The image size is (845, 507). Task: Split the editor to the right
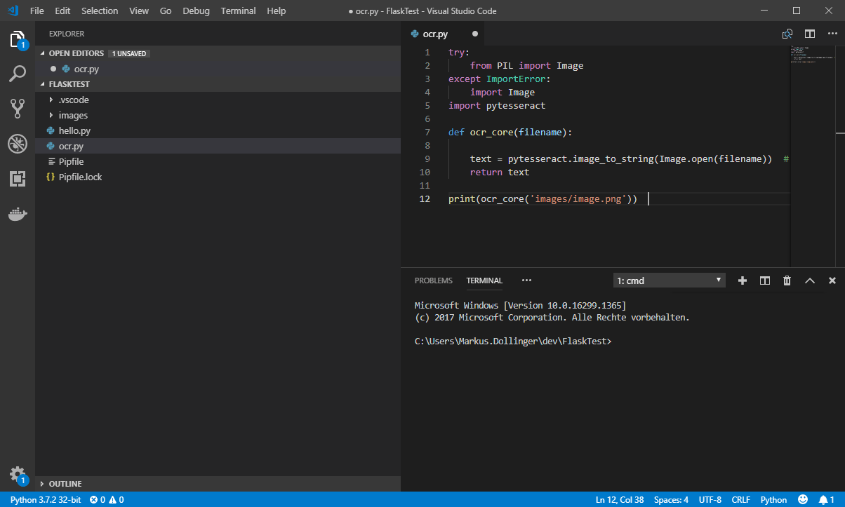[809, 34]
